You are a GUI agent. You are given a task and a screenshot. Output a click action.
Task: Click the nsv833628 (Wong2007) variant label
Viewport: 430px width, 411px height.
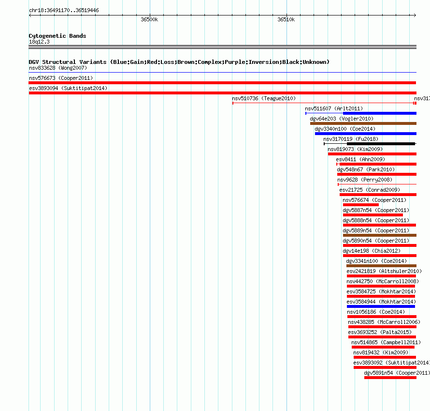[x=58, y=68]
